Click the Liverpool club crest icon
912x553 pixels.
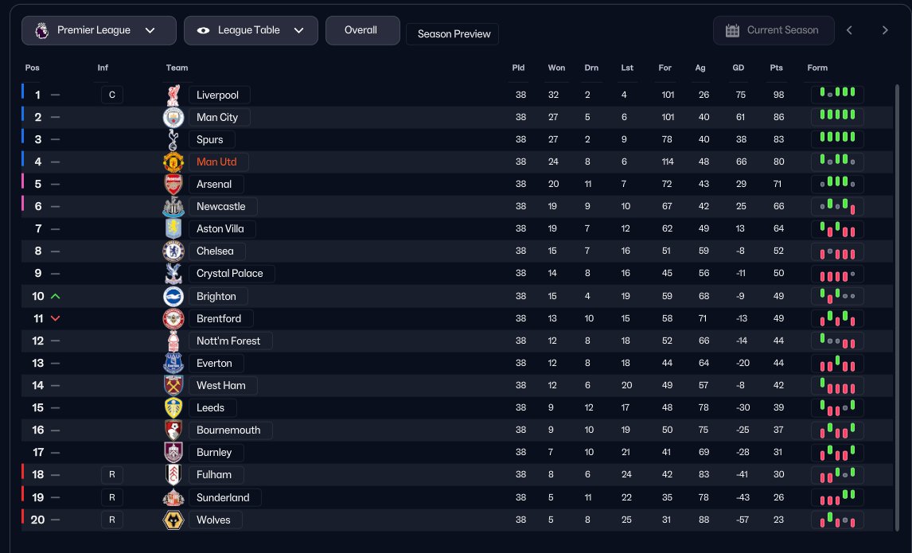pos(173,95)
